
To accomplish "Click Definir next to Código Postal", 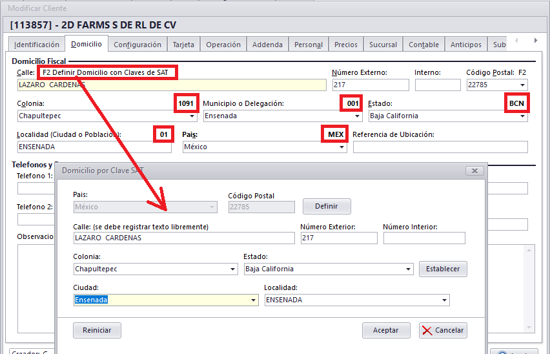I will coord(327,206).
